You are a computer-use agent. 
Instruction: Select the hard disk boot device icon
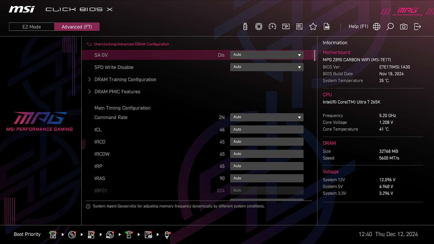coord(53,235)
